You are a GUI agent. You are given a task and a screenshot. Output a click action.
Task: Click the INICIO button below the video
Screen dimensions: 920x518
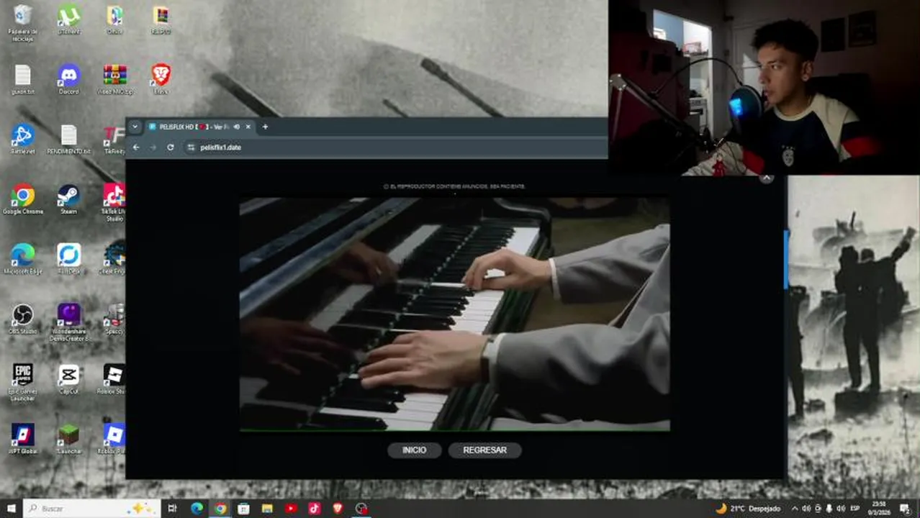pyautogui.click(x=414, y=450)
